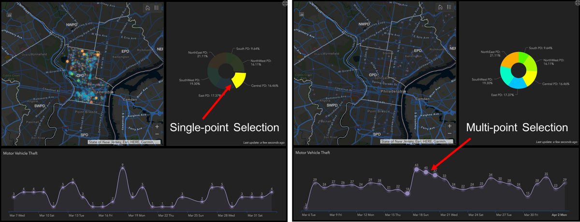
Task: Click the point labeled 35 in right chart
Action: [546, 178]
